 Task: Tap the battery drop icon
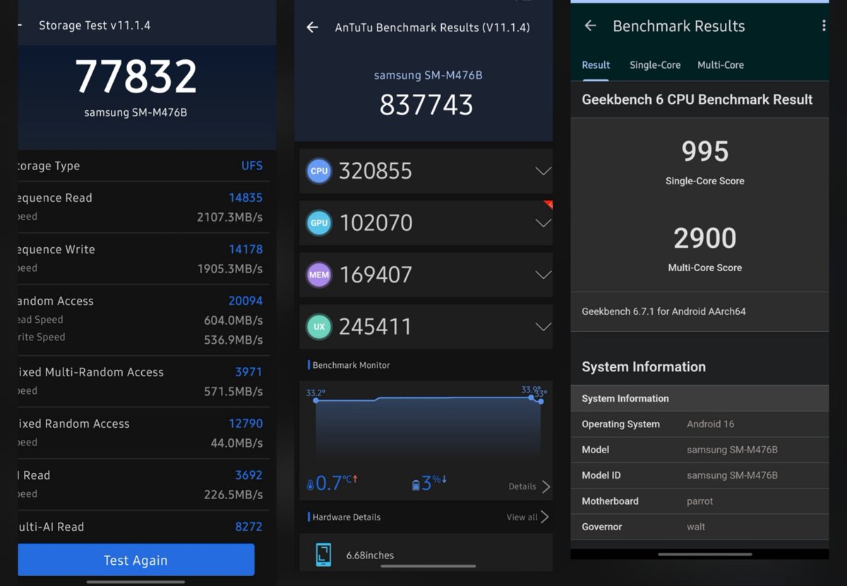click(x=416, y=485)
